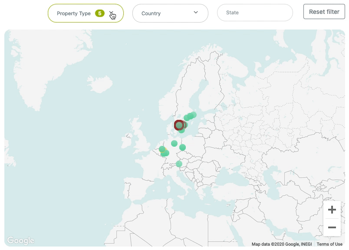The image size is (349, 250).
Task: Click the Country dropdown chevron
Action: (196, 13)
